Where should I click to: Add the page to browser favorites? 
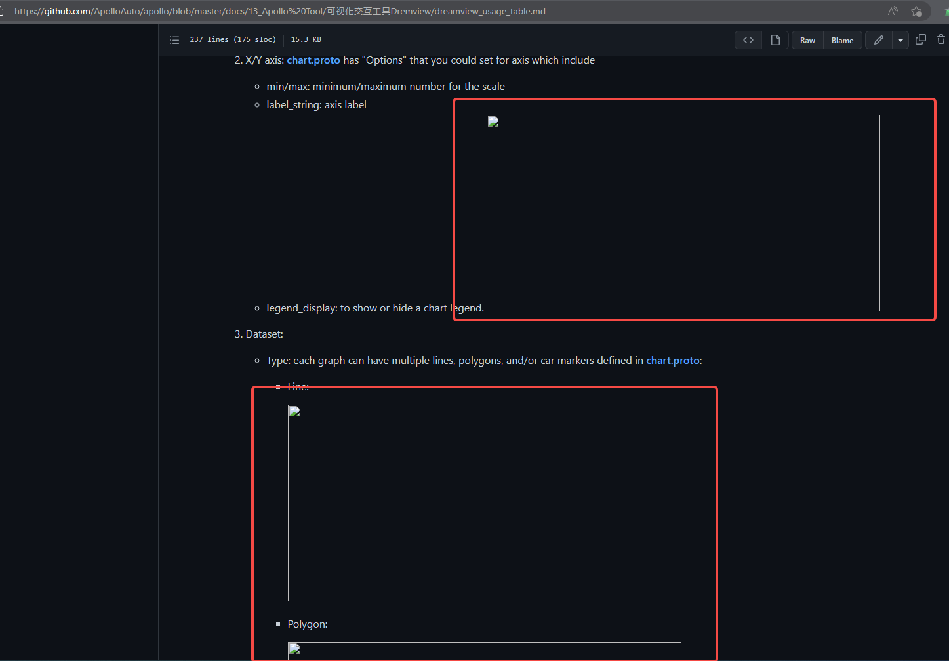click(917, 11)
